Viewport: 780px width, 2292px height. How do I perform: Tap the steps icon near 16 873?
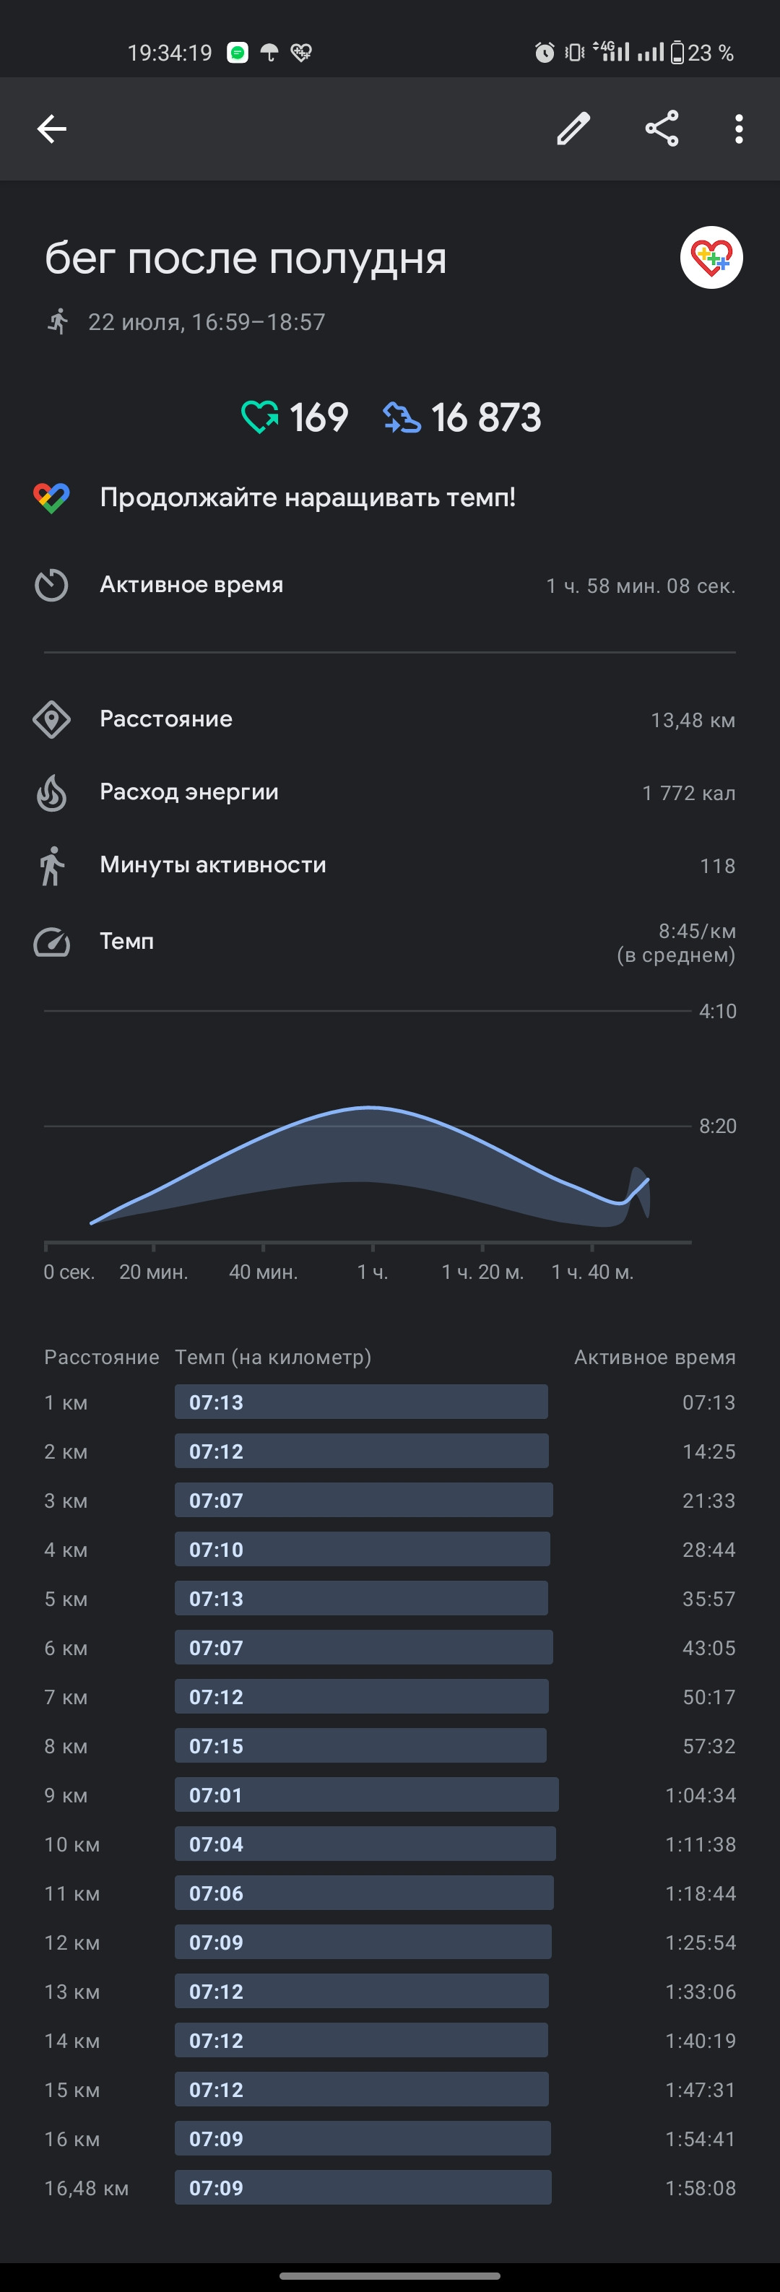point(401,417)
